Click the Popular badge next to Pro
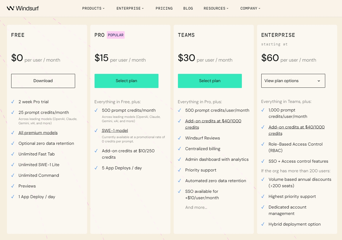The height and width of the screenshot is (240, 342). pos(116,35)
